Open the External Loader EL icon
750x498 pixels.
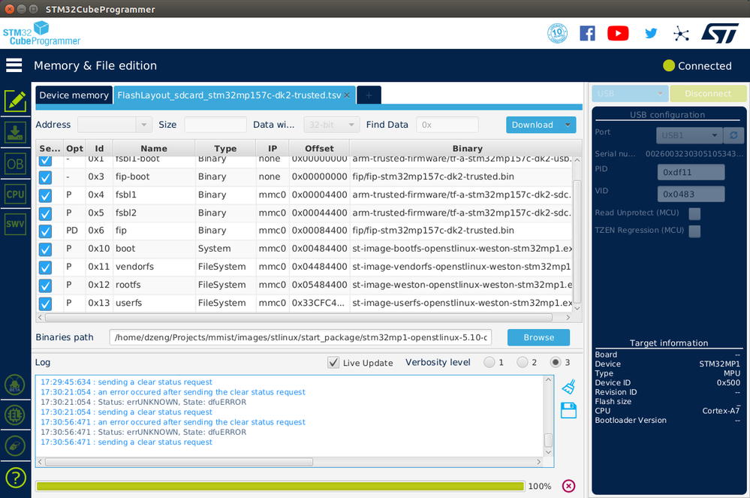[x=15, y=415]
